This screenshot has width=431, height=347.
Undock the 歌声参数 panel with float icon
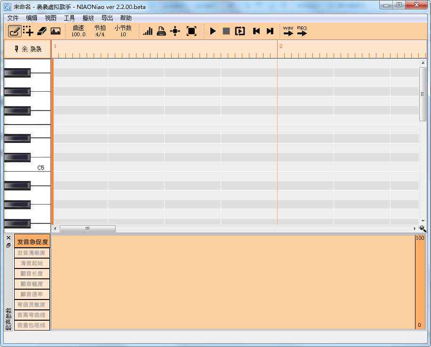pos(8,245)
